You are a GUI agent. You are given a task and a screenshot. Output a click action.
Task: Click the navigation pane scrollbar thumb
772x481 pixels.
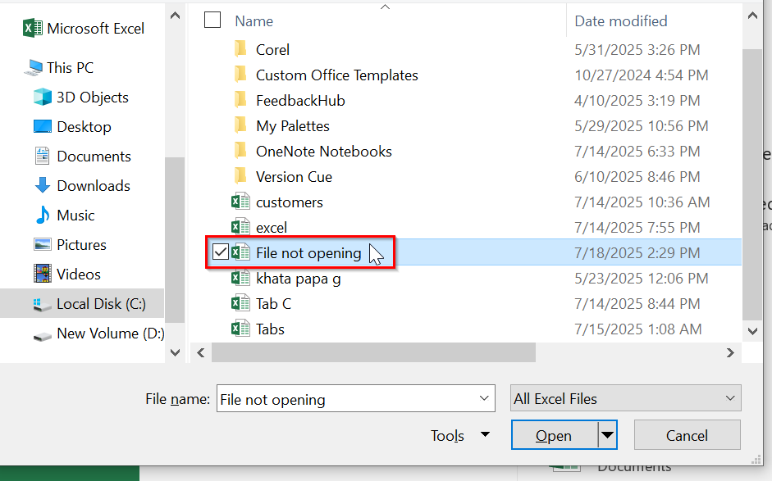[x=175, y=239]
